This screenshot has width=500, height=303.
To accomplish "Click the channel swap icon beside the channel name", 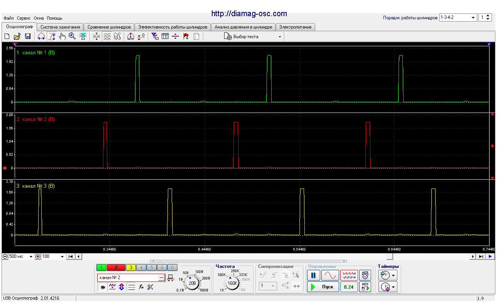I will point(170,278).
